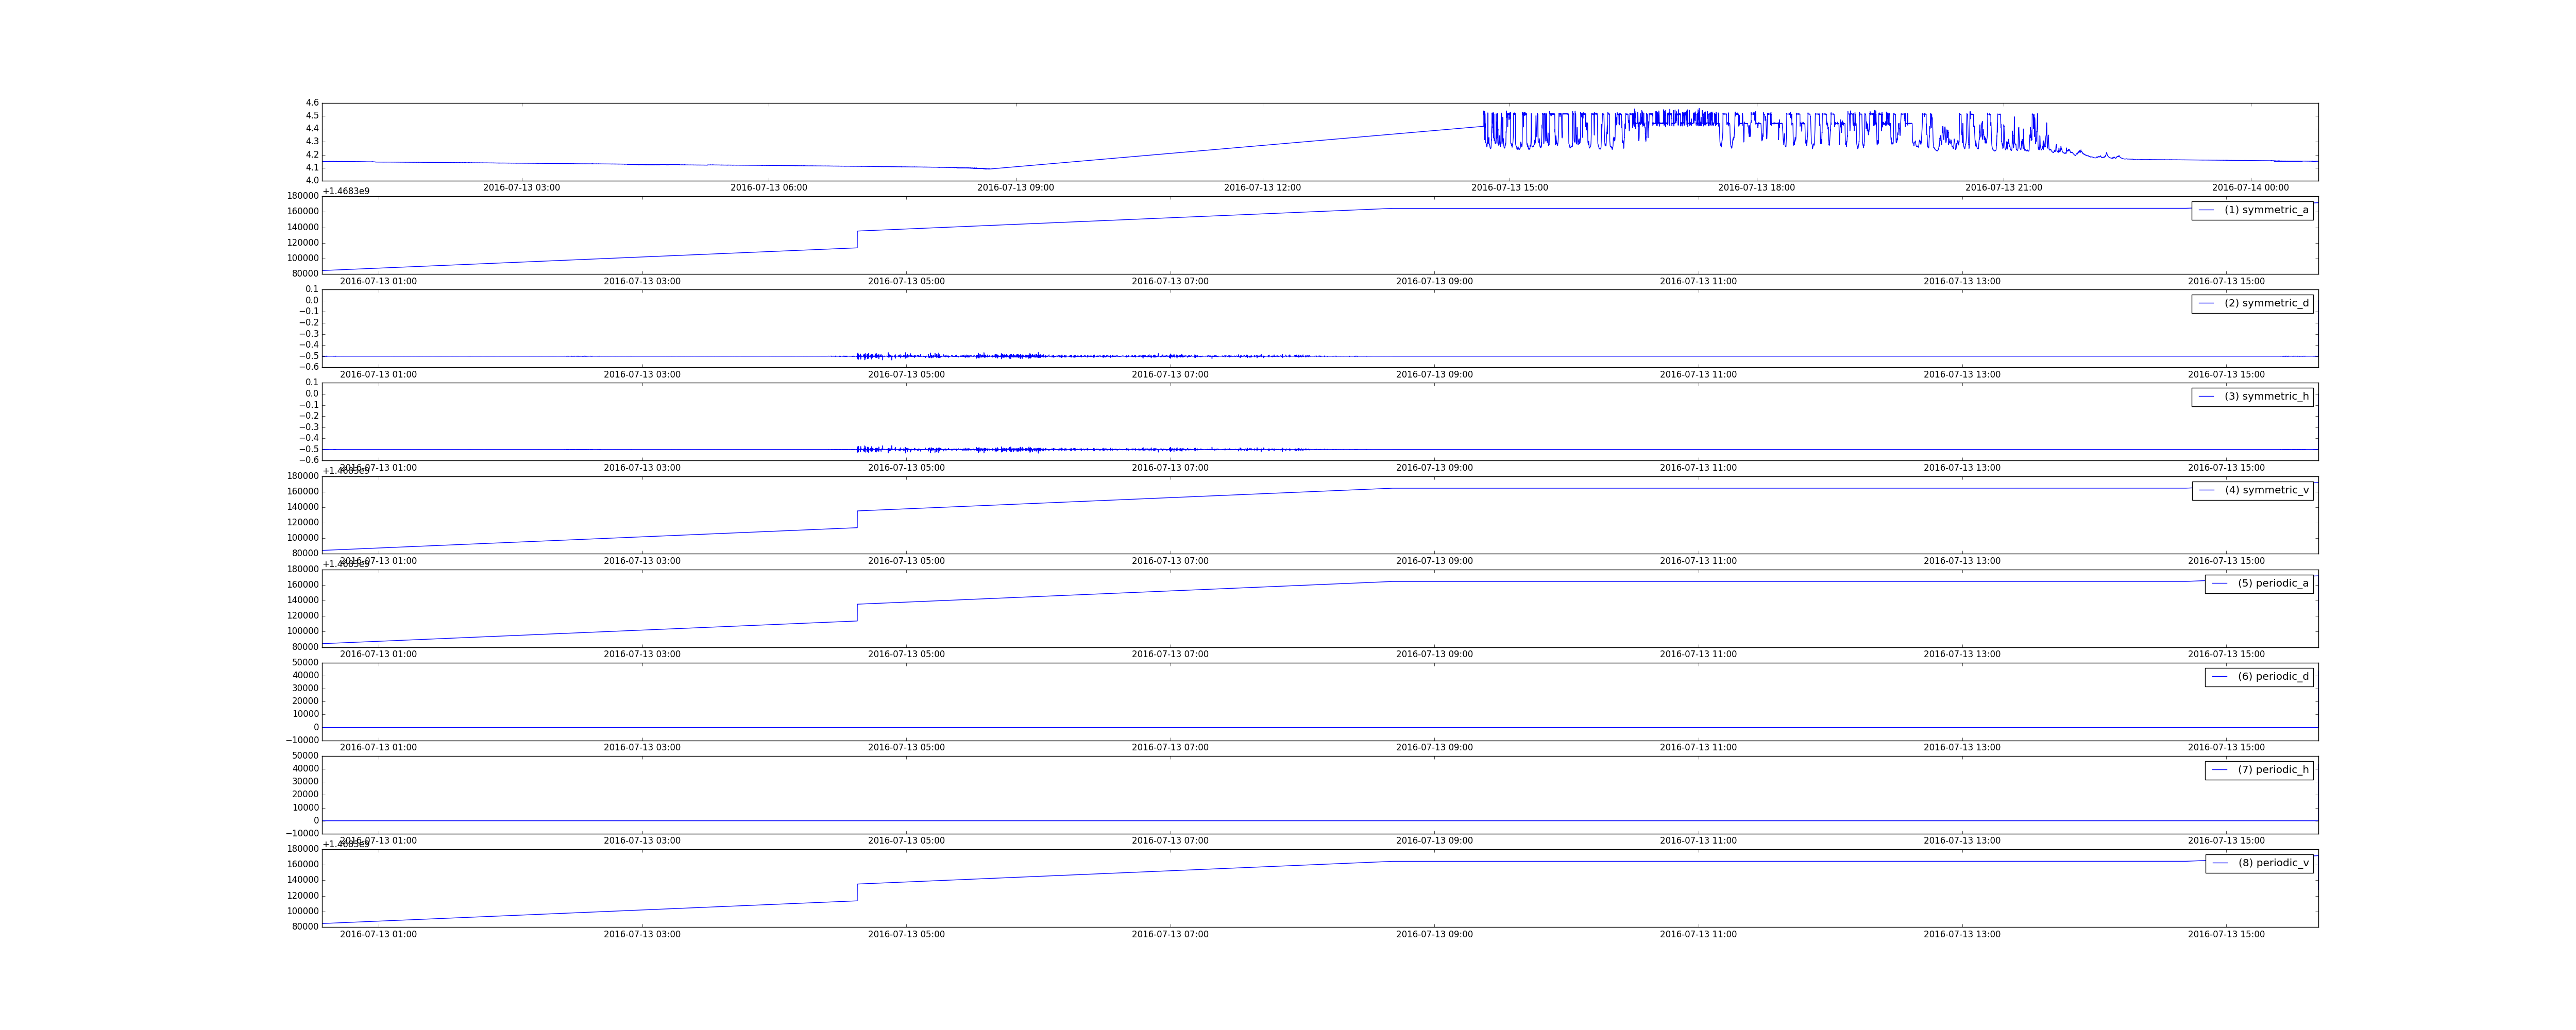Screen dimensions: 2576x1030
Task: Click the (8) periodic_v legend label
Action: click(2273, 863)
